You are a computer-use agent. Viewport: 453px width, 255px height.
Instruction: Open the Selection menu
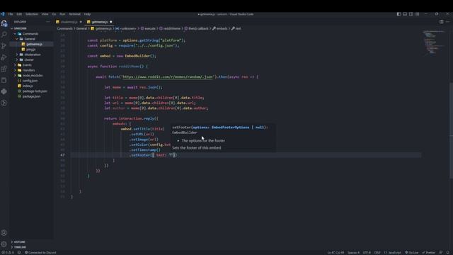pos(32,14)
